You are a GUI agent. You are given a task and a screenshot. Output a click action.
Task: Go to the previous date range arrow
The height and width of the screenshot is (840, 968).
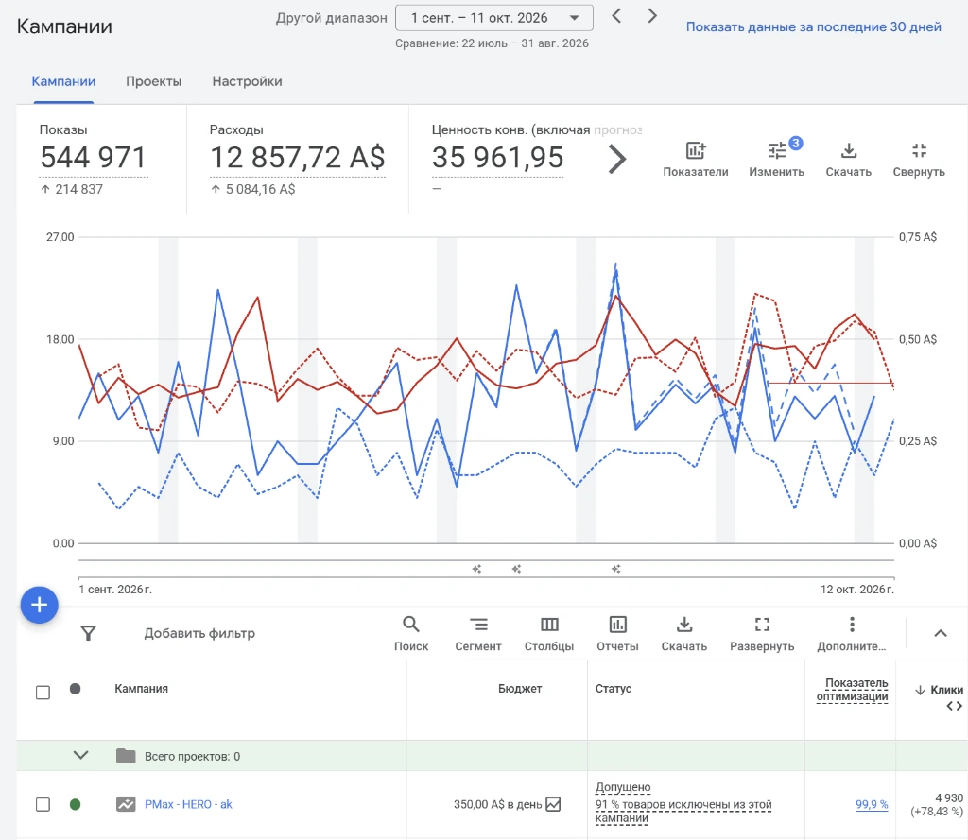[616, 16]
